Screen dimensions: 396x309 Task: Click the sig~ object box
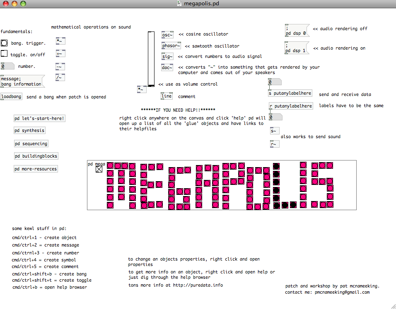pos(167,57)
